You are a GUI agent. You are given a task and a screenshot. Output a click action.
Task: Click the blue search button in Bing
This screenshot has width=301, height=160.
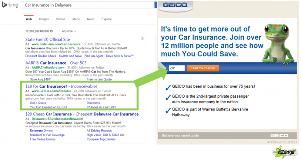coord(156,5)
